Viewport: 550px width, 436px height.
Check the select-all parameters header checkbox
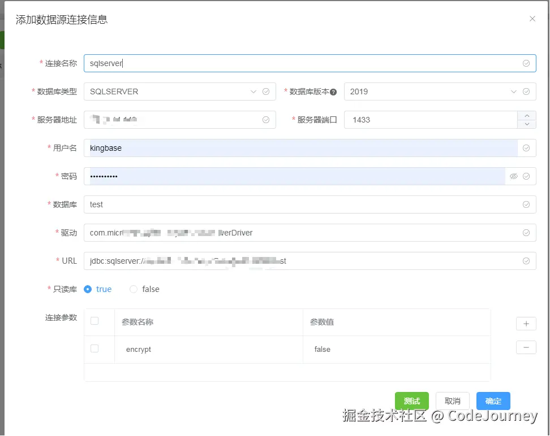point(94,321)
